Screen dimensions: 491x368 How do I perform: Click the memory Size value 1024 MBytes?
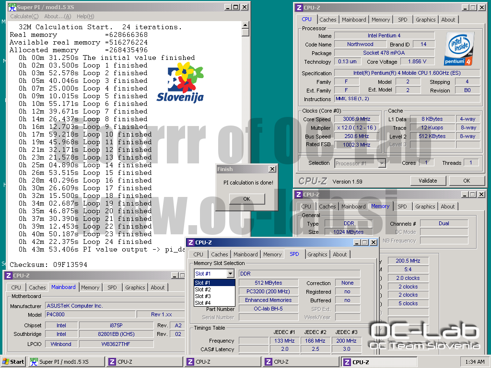click(349, 232)
